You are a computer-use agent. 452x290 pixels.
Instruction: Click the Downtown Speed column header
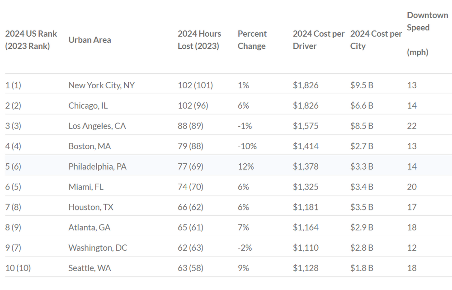point(427,33)
